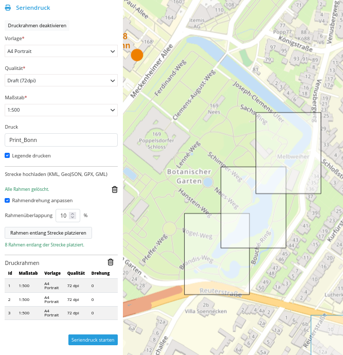
Task: Uncheck Rahmendrehung anpassen checkbox
Action: tap(7, 200)
